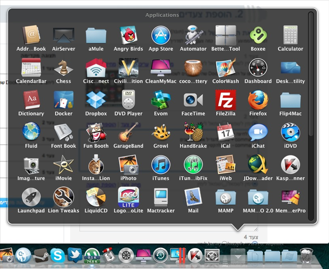Open LiquidCD burner
Image resolution: width=329 pixels, height=269 pixels.
tap(96, 197)
